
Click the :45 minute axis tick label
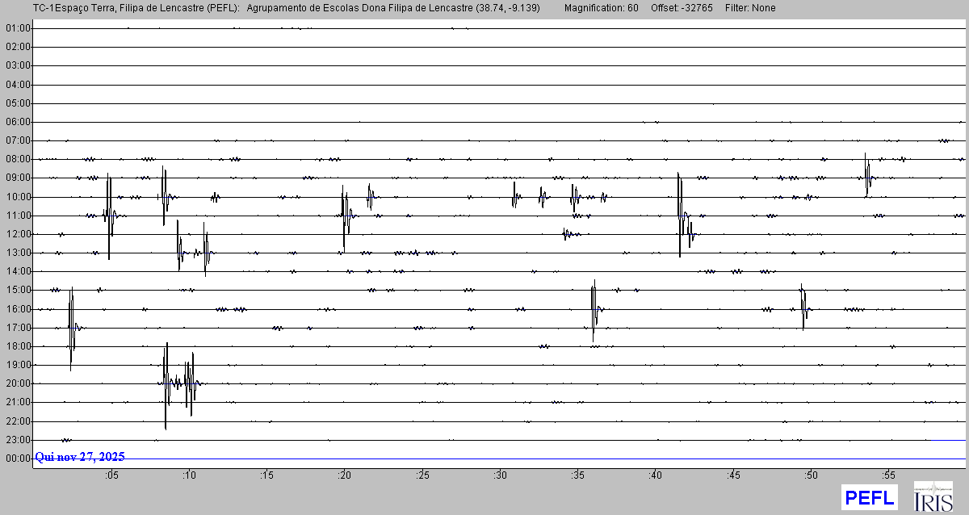(734, 475)
